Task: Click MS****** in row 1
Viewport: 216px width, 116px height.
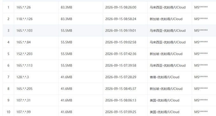Action: pos(201,7)
